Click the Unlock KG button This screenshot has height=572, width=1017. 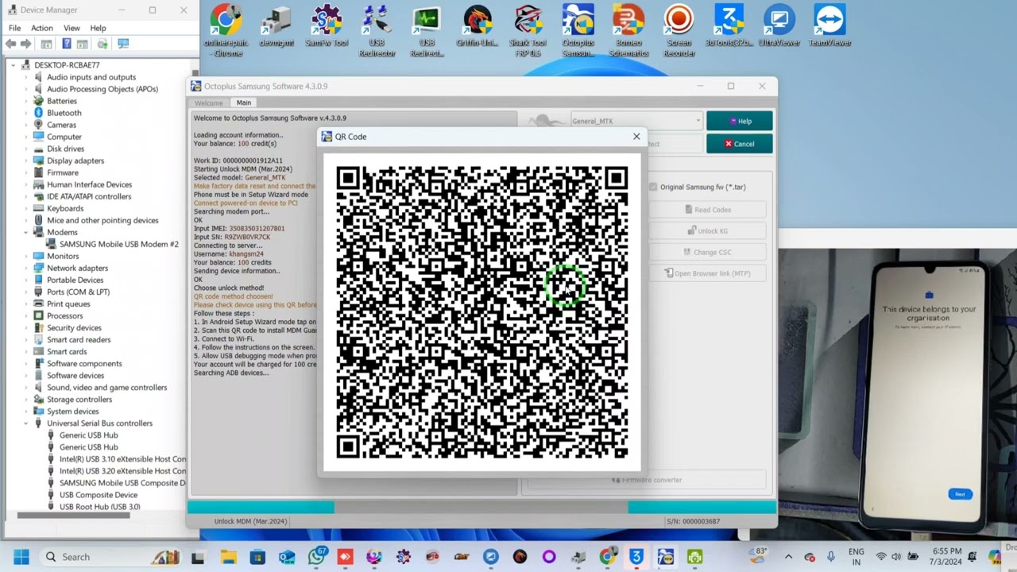(x=707, y=231)
